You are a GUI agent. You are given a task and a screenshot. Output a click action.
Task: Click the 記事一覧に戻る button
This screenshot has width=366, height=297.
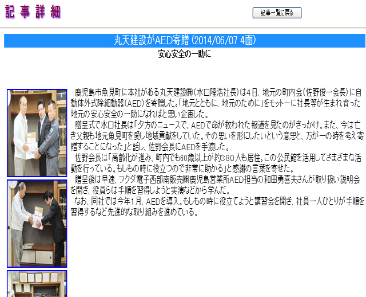click(277, 13)
